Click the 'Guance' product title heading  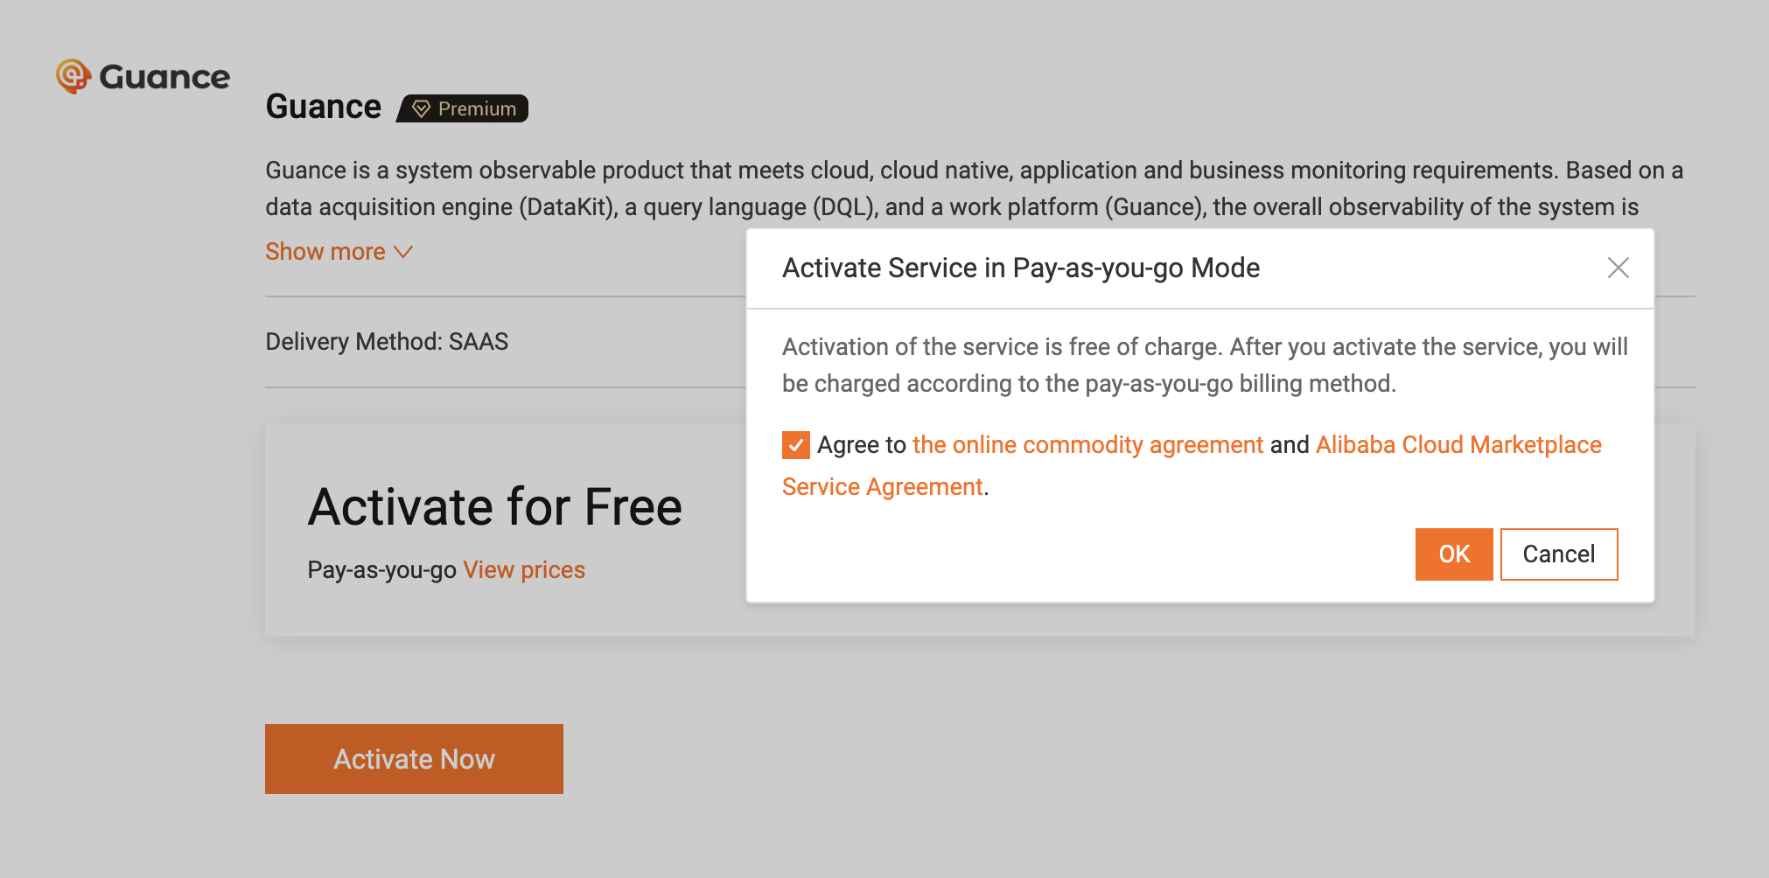(x=324, y=107)
